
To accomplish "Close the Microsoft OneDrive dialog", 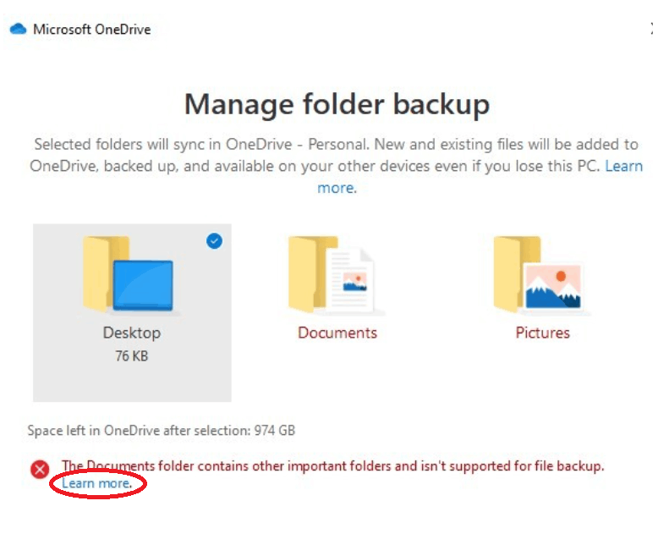I will click(651, 29).
